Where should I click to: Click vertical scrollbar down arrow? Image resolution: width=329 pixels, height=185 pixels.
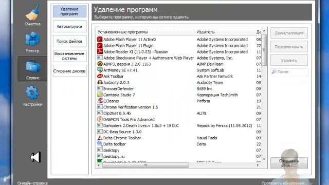264,159
